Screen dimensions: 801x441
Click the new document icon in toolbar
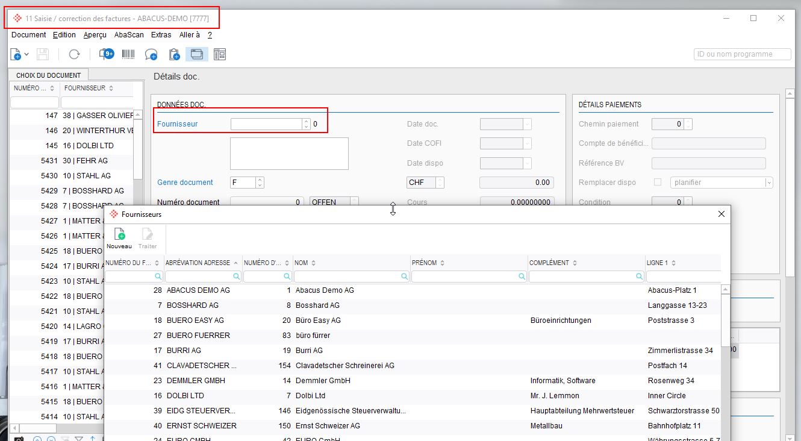point(16,54)
